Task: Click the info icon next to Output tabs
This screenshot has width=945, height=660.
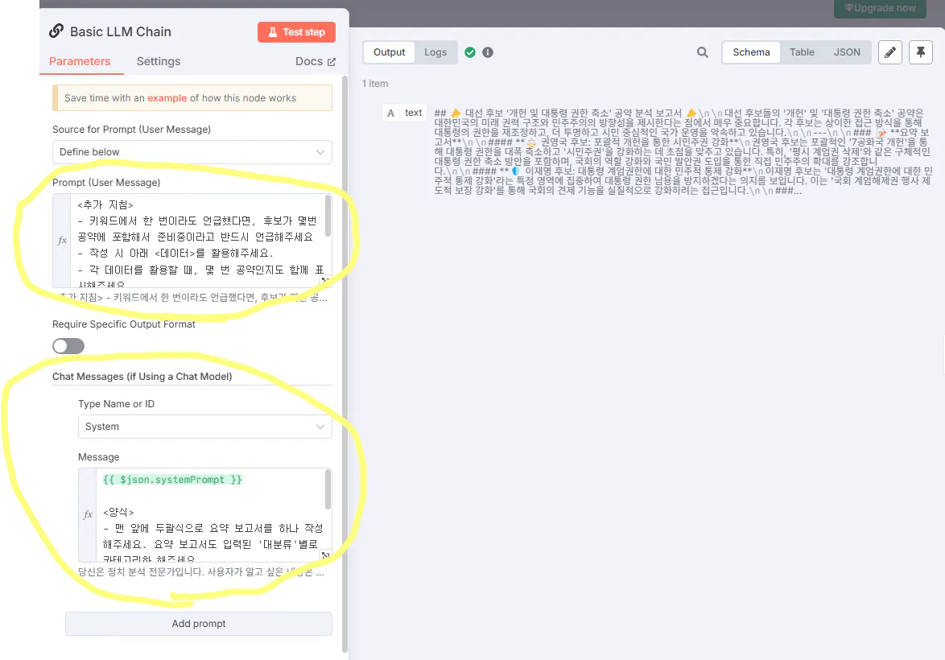Action: [x=489, y=52]
